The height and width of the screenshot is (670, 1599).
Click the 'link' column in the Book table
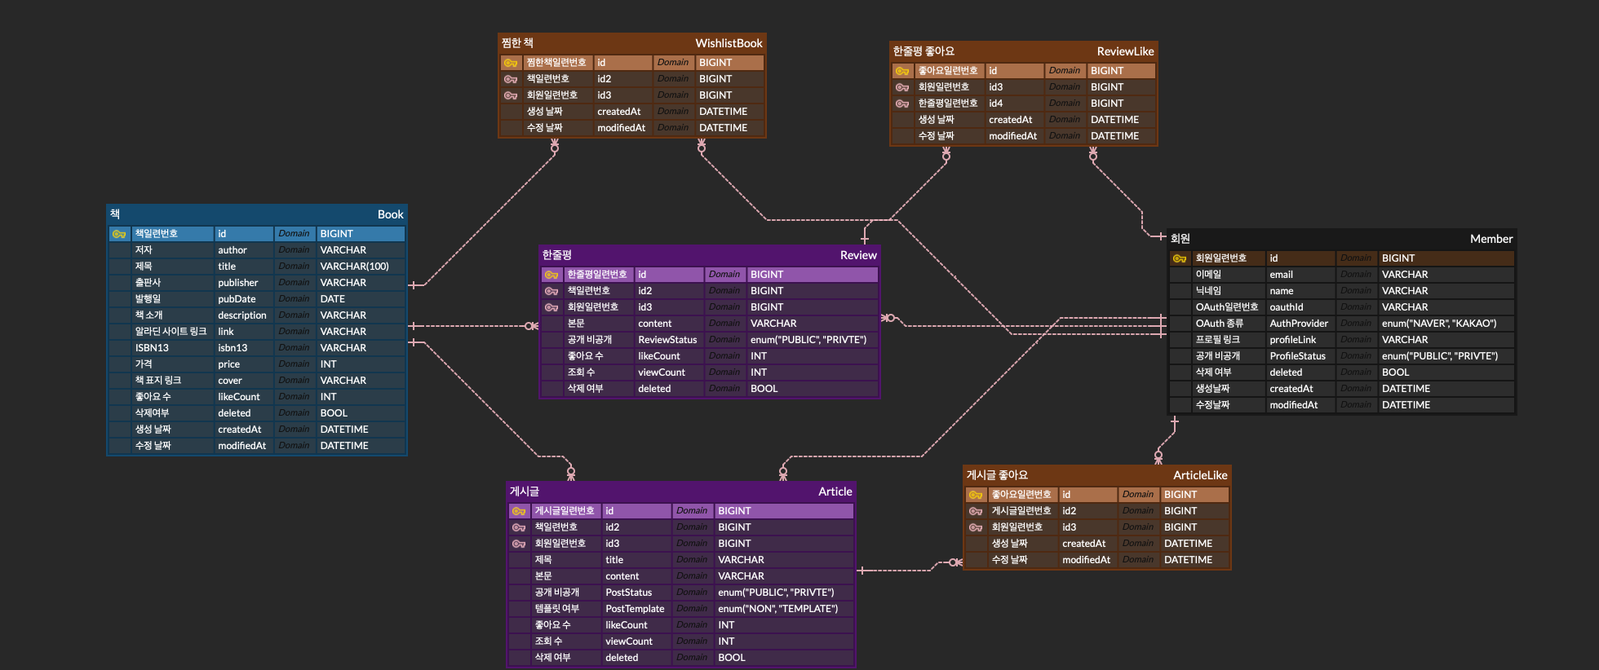coord(244,332)
